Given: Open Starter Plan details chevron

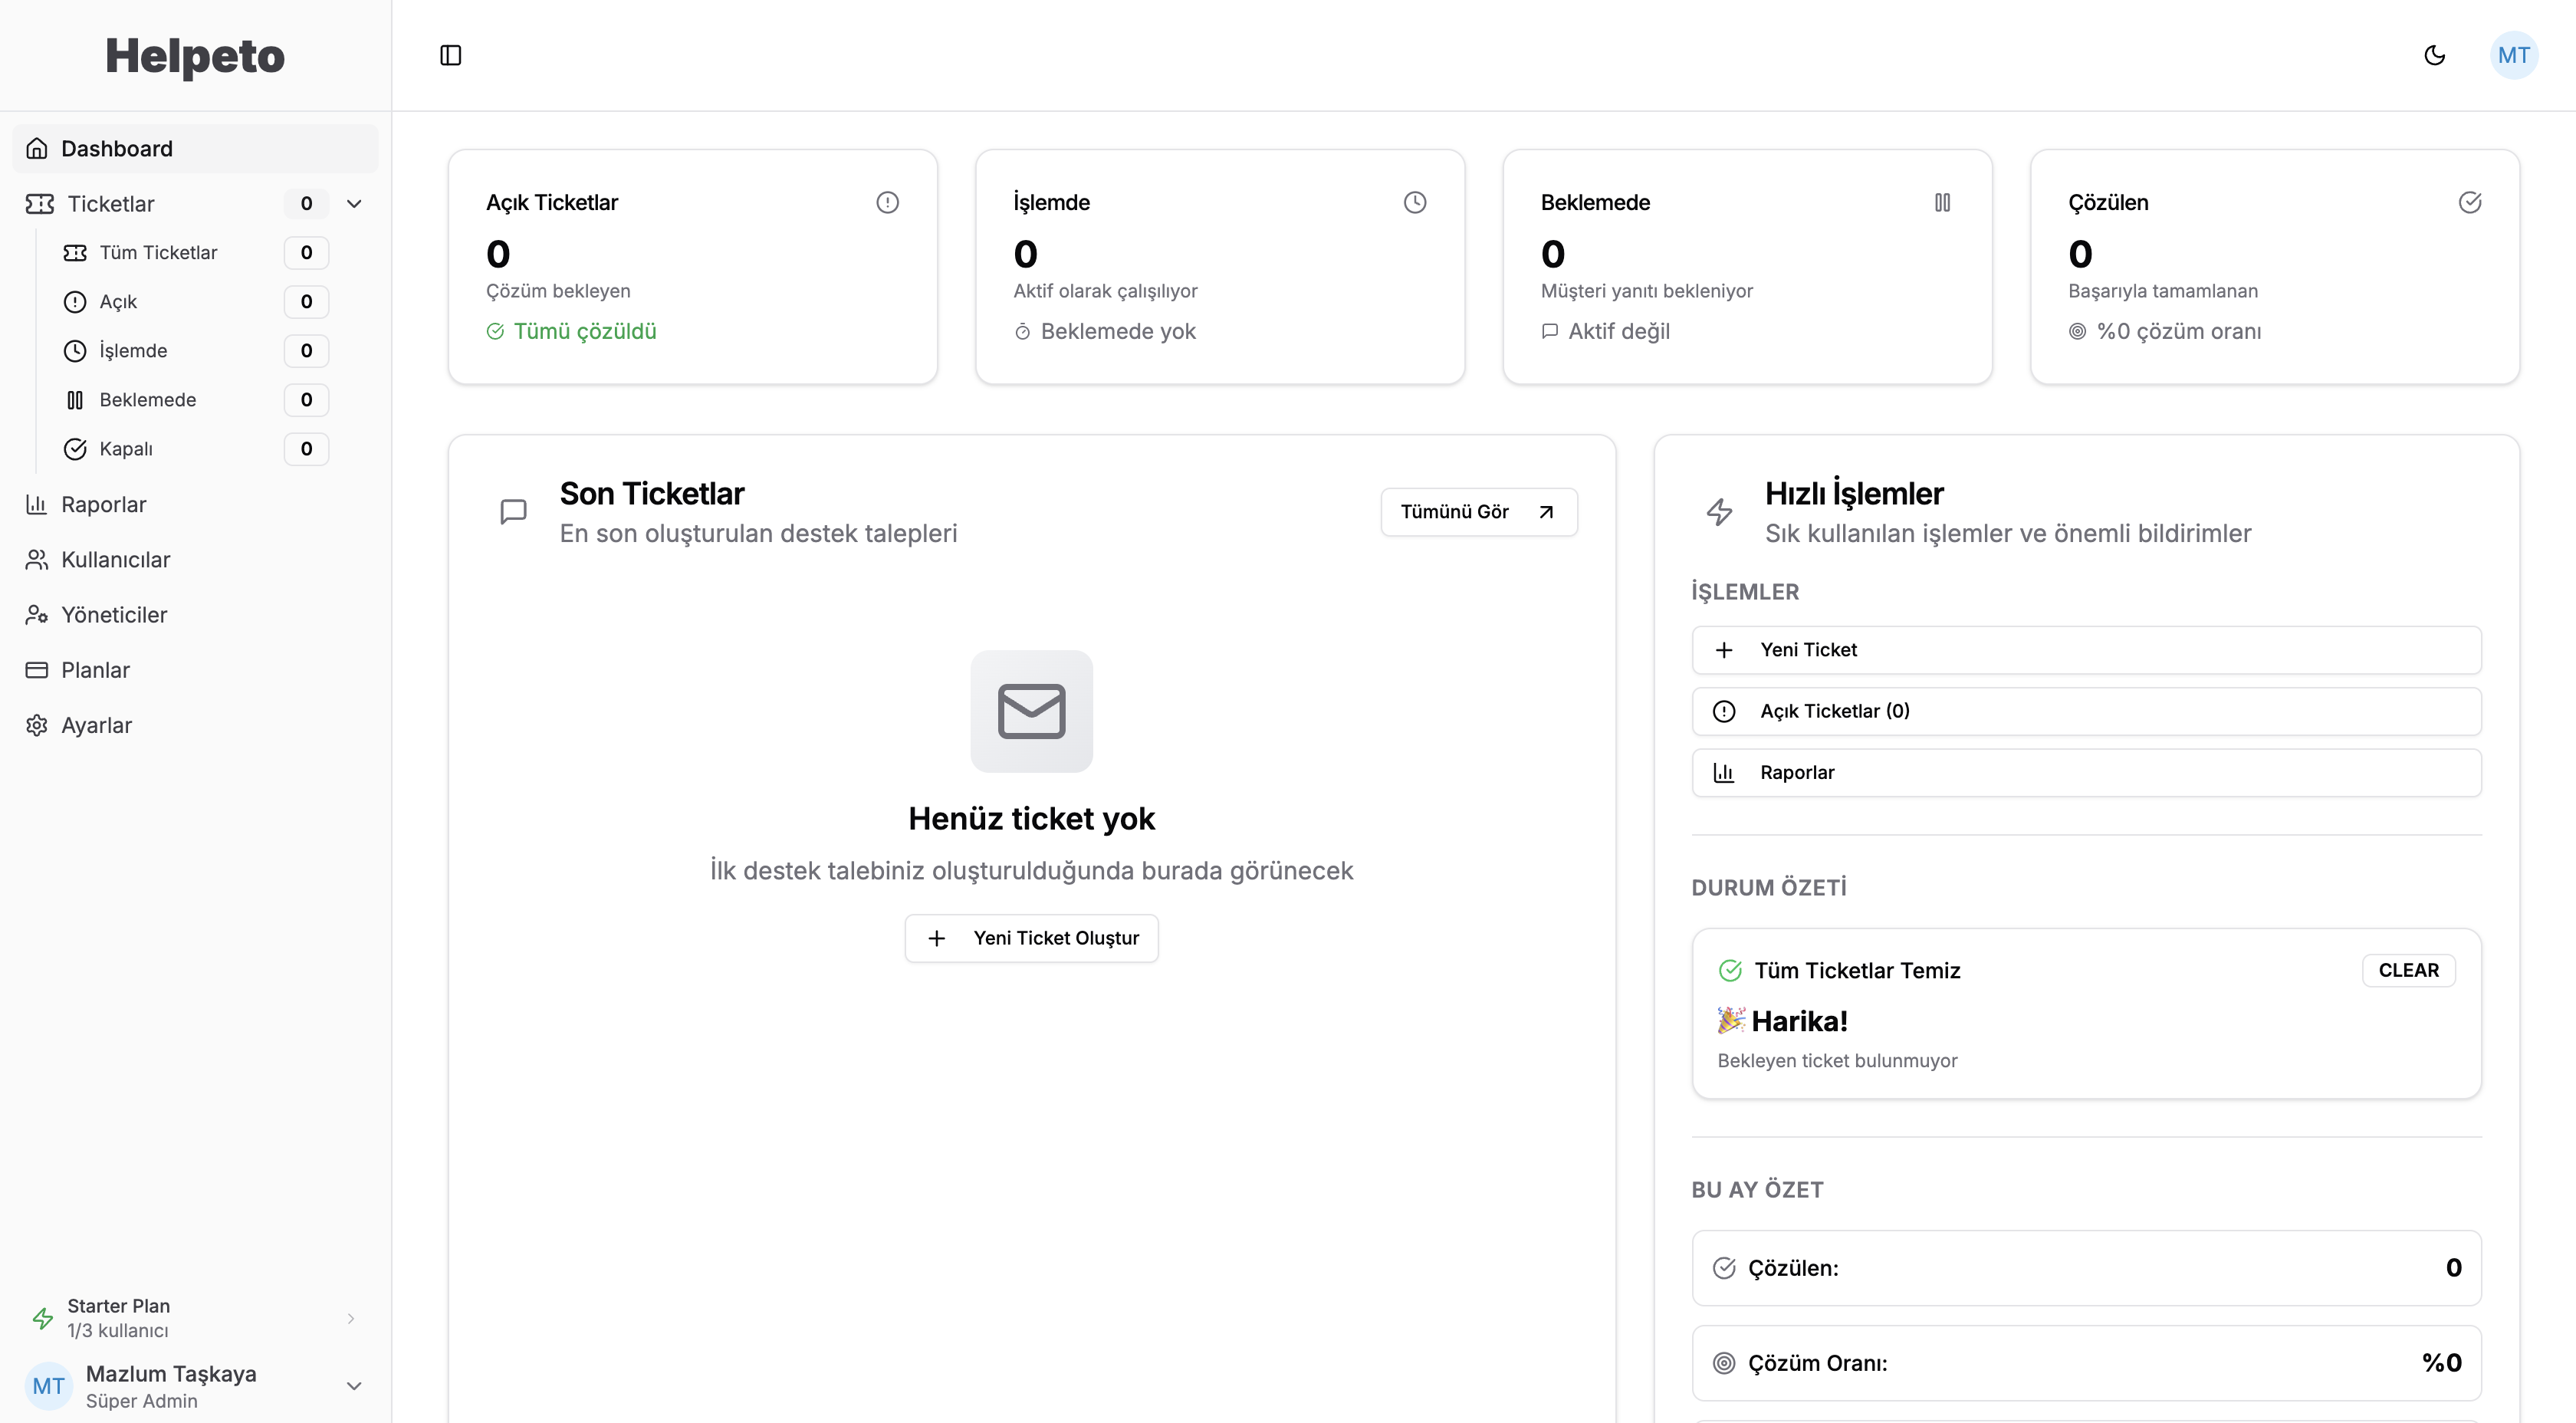Looking at the screenshot, I should tap(351, 1318).
